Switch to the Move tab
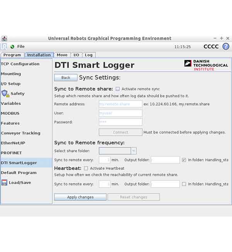Screen dimensions: 232x252 tap(62, 55)
